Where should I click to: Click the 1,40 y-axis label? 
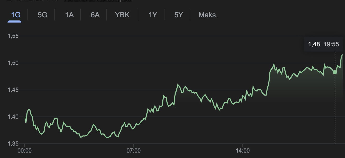[x=13, y=117]
